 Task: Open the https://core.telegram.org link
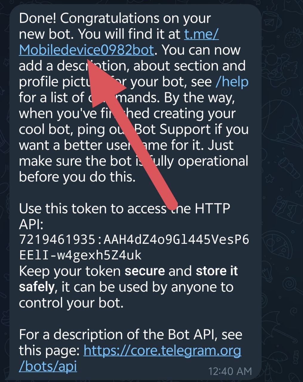pyautogui.click(x=162, y=350)
